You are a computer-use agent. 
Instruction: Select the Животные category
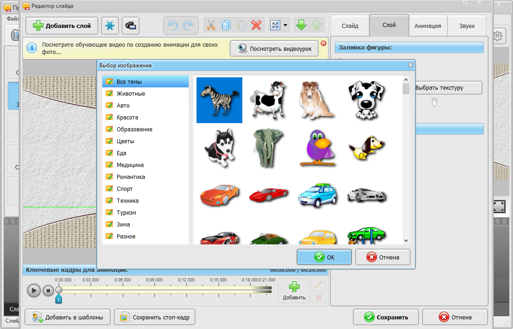pyautogui.click(x=131, y=94)
